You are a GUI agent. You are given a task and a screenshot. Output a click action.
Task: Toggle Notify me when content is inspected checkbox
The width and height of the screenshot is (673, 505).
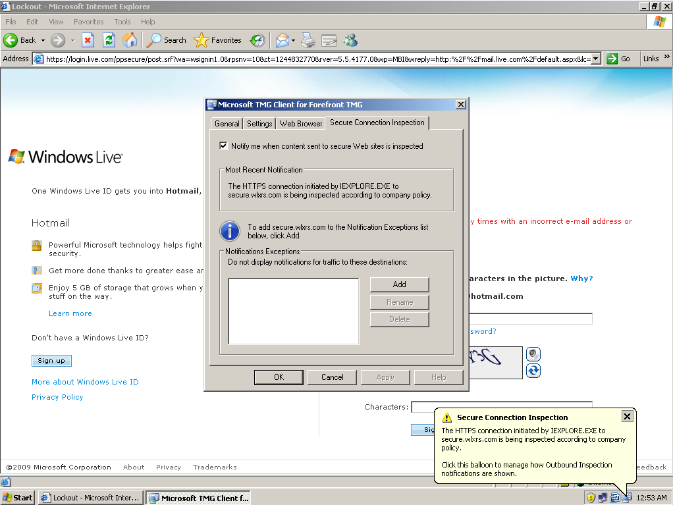[x=223, y=146]
